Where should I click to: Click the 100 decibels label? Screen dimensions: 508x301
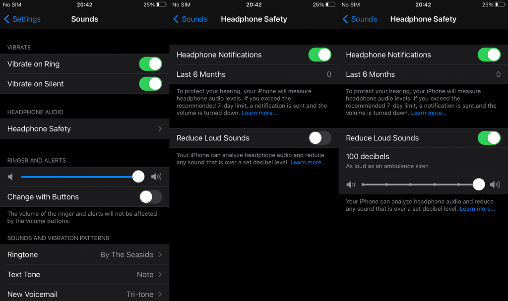coord(368,157)
